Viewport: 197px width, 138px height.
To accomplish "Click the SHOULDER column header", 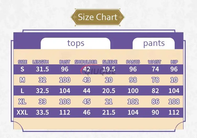I will (x=86, y=62).
